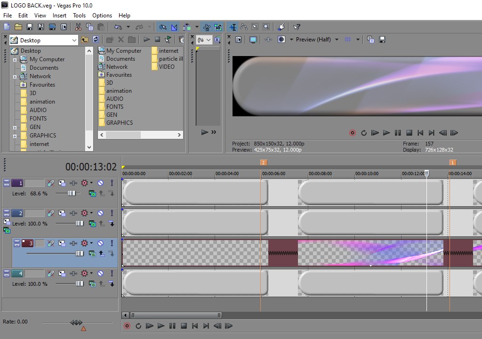Expand the My Computer tree node

[15, 60]
